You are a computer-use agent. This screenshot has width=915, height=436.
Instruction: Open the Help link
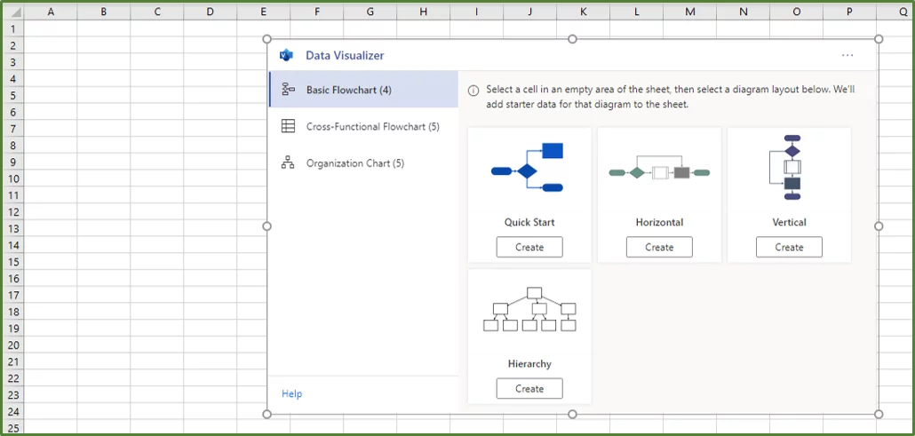(291, 393)
